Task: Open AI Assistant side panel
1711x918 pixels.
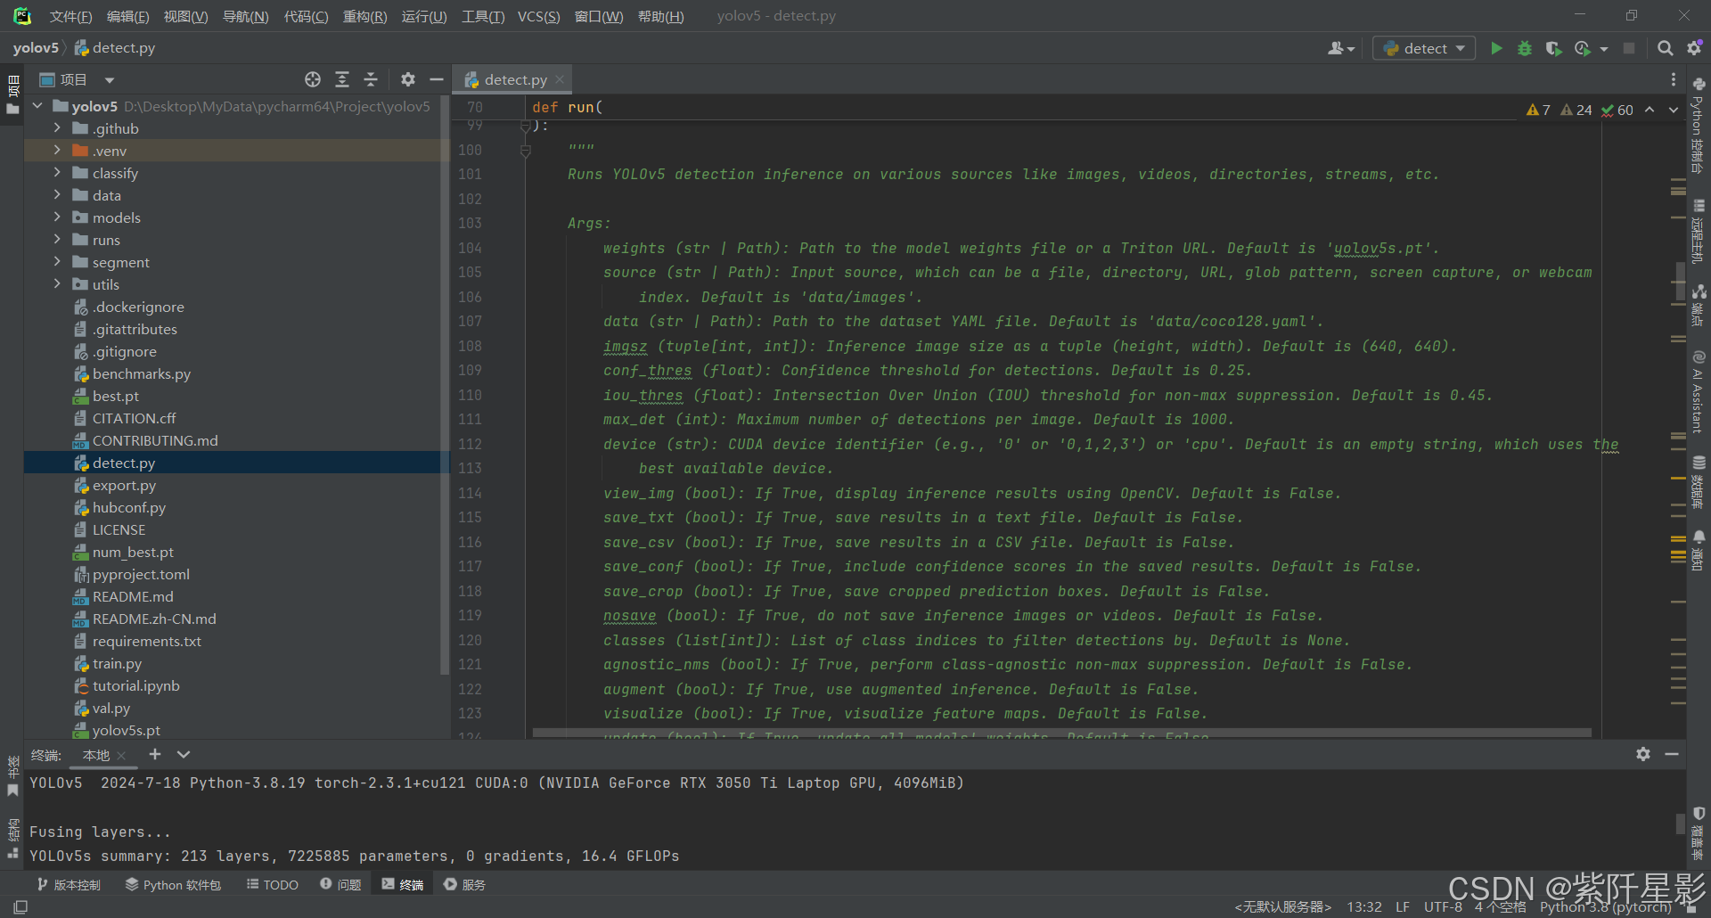Action: 1699,392
